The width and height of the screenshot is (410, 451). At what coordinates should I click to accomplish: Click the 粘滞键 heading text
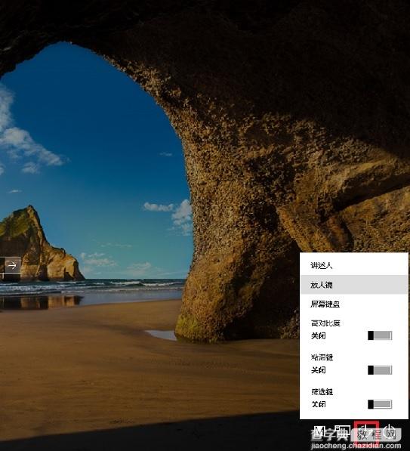coord(322,357)
